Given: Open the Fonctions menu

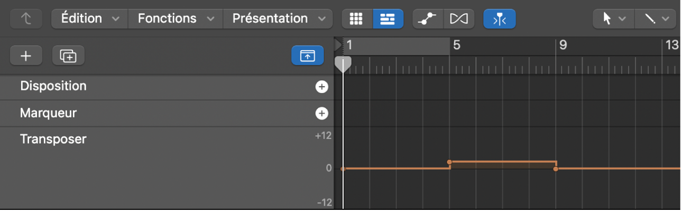Looking at the screenshot, I should pos(176,18).
